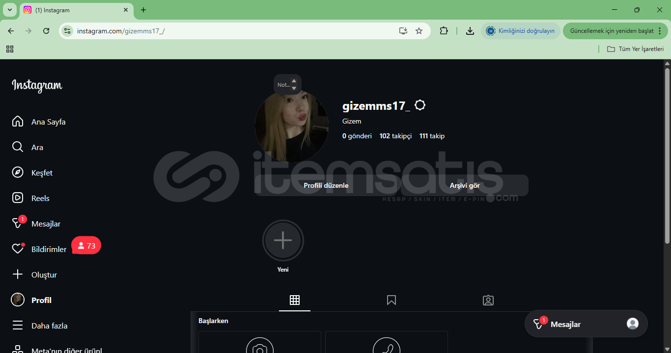Select Profil in the sidebar
The width and height of the screenshot is (671, 353).
[x=31, y=300]
